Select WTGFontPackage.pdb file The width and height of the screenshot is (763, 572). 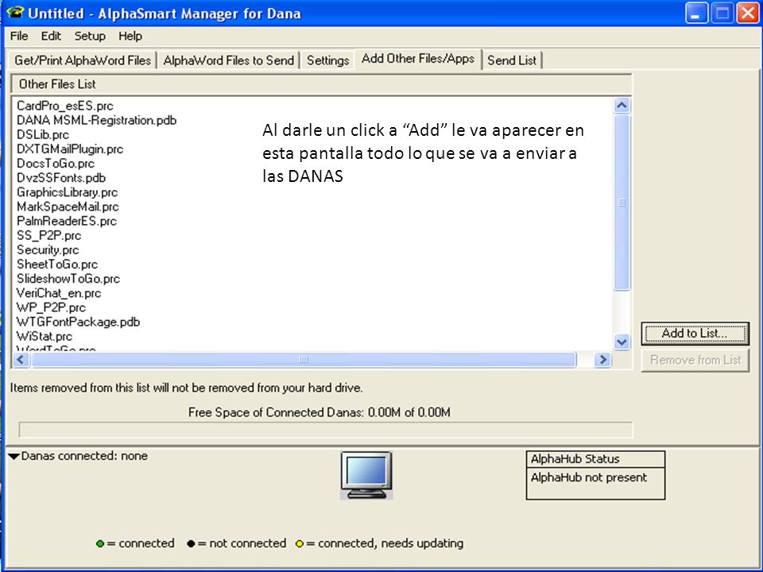(78, 322)
